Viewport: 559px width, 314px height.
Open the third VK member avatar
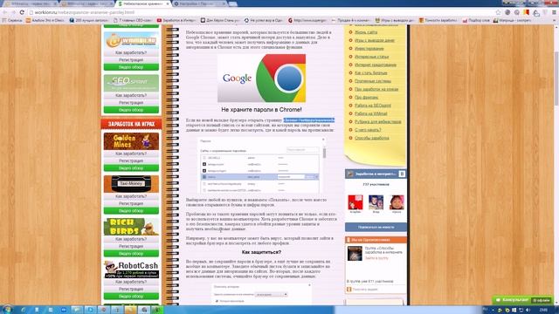pyautogui.click(x=397, y=202)
